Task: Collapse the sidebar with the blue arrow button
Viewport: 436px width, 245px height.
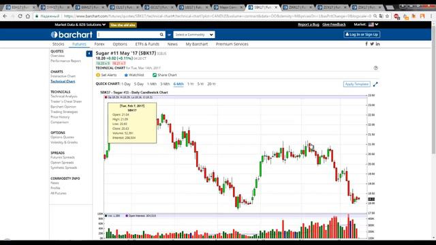Action: coord(89,53)
